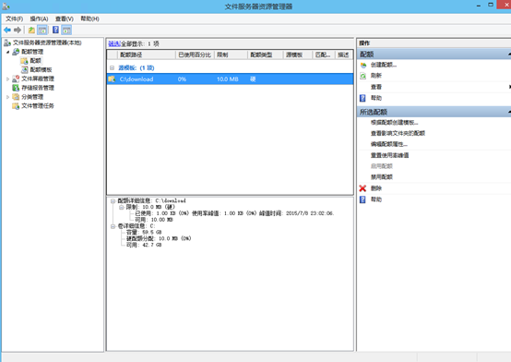Click the 创建配额 icon in actions pane
Screen dimensions: 511x362
[x=363, y=65]
